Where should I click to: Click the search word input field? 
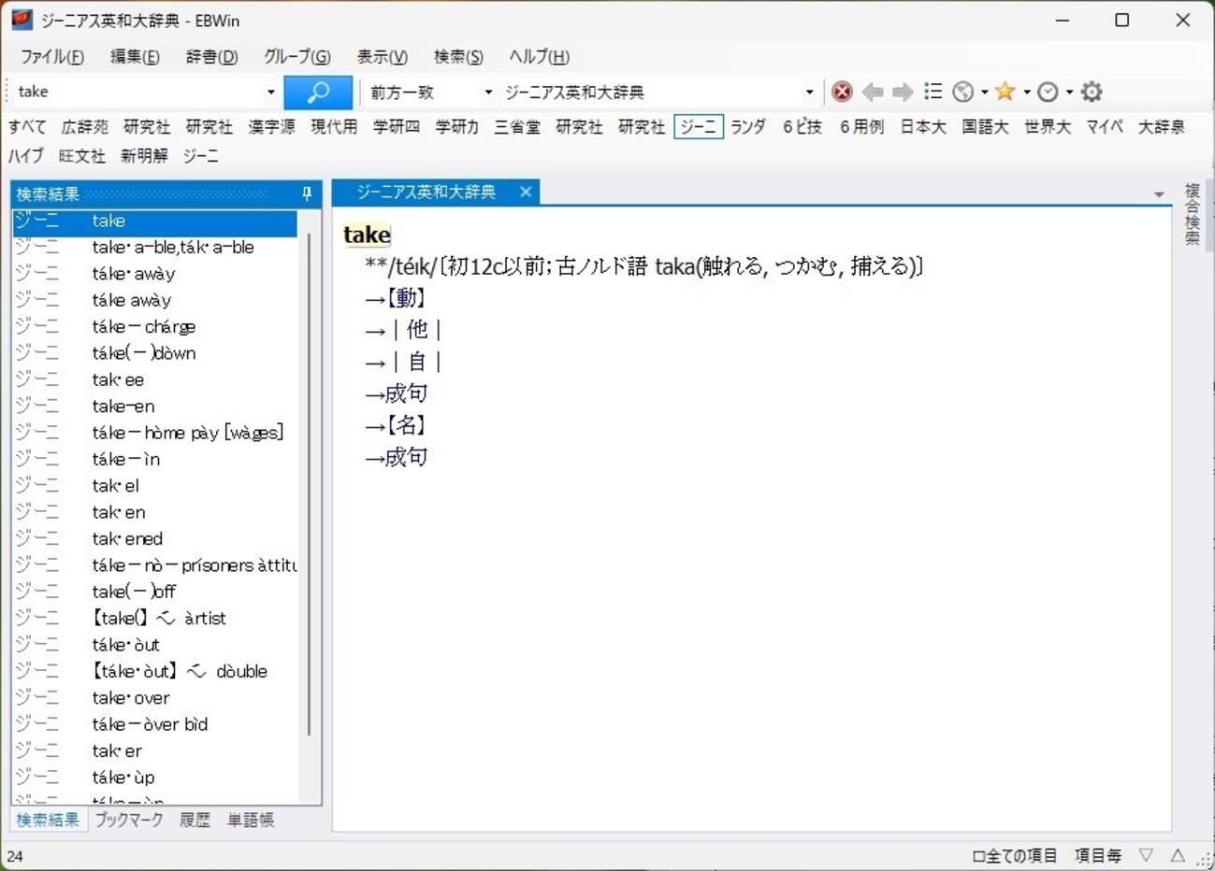click(138, 92)
